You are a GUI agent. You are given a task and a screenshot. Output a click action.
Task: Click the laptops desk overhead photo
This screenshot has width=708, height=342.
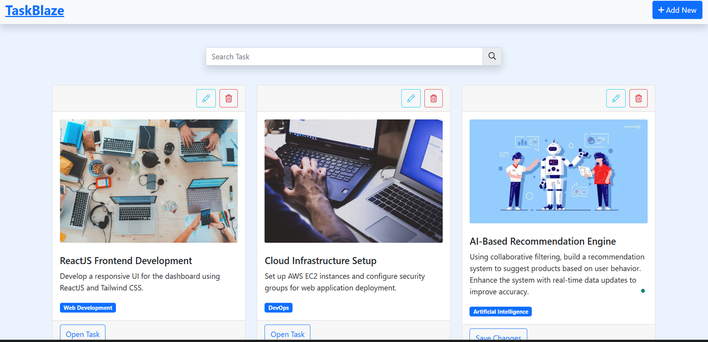click(149, 181)
